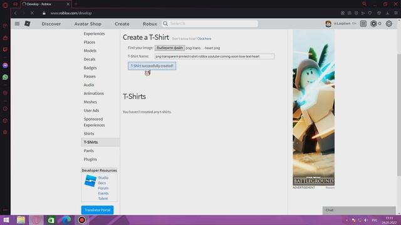Click the page vertical scrollbar
The width and height of the screenshot is (401, 225).
[x=398, y=115]
